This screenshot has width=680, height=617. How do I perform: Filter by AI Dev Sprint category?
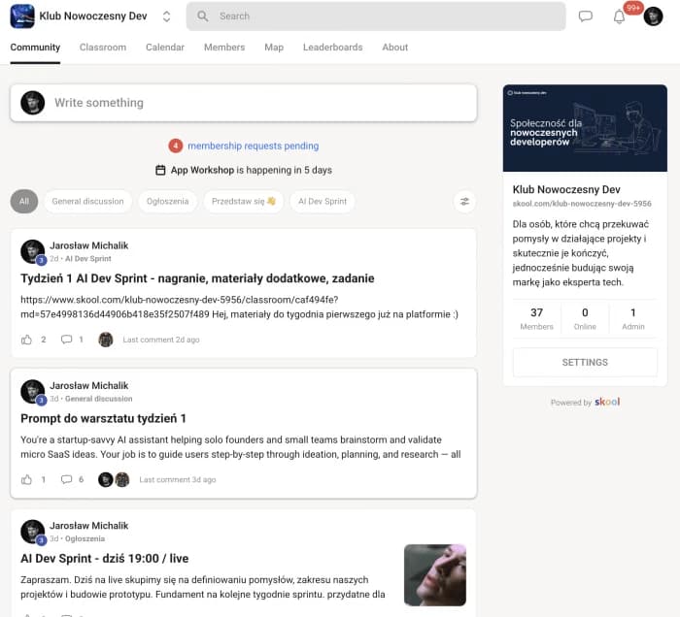tap(323, 202)
